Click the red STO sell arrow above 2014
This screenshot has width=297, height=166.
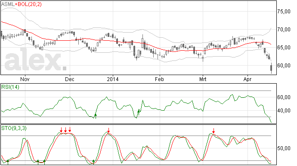pos(108,130)
